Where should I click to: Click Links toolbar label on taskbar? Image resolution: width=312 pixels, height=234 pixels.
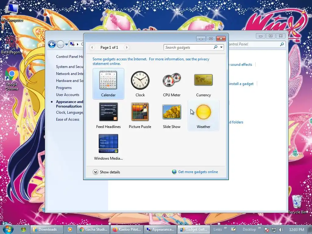218,229
